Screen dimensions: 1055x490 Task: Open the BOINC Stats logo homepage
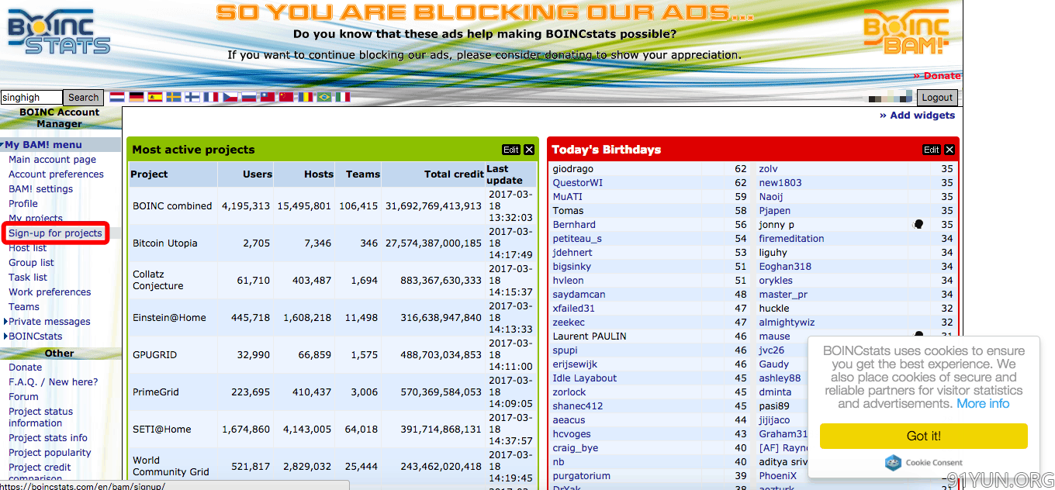[x=59, y=32]
